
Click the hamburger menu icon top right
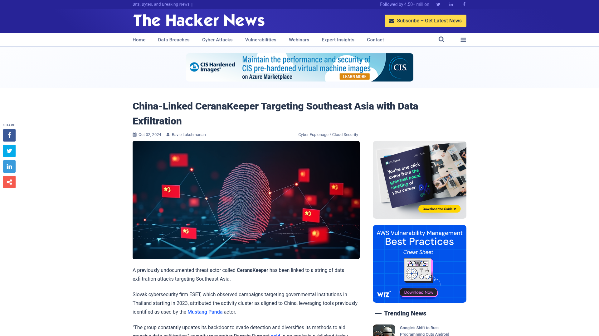(x=463, y=40)
